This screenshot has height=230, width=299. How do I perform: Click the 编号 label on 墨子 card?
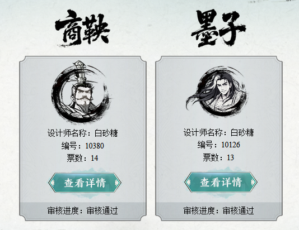pos(205,145)
